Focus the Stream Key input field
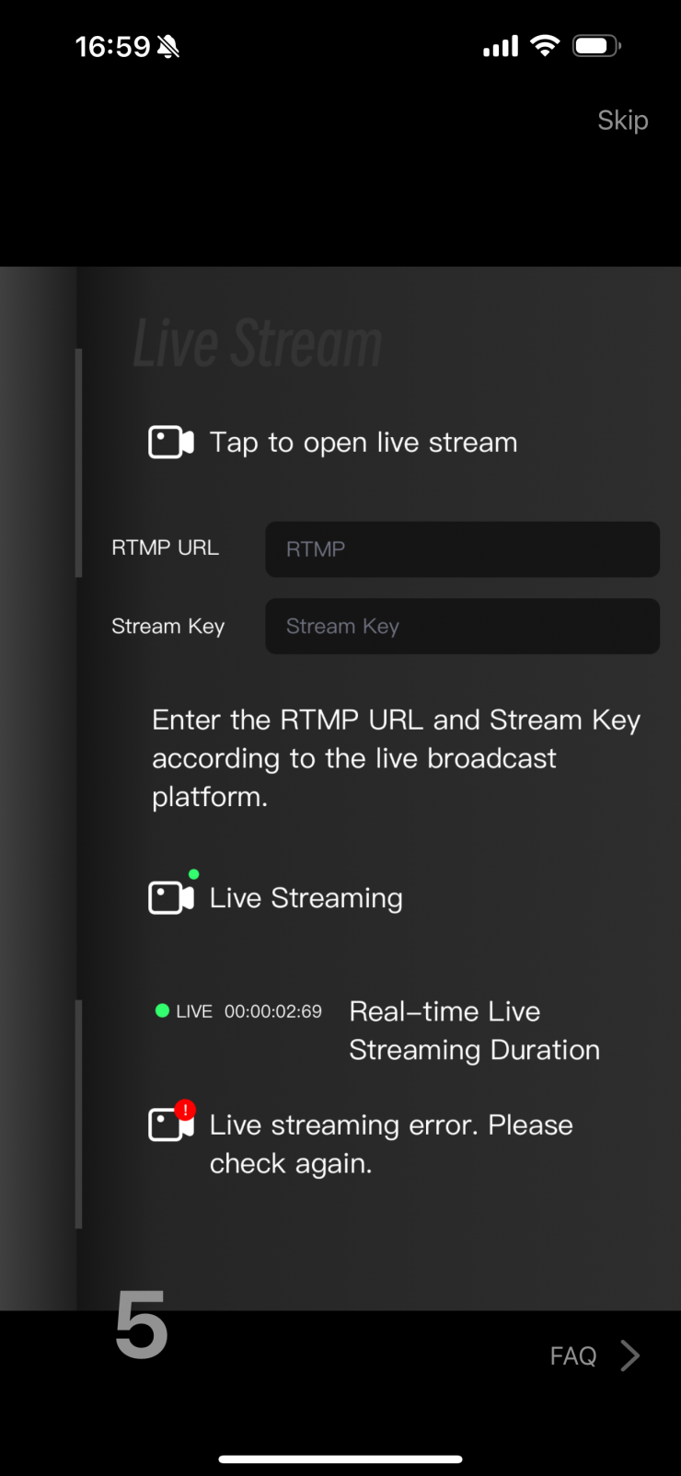 tap(462, 627)
